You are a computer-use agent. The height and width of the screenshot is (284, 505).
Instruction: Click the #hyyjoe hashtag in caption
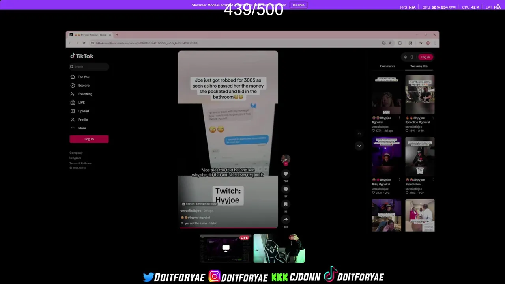tap(193, 217)
